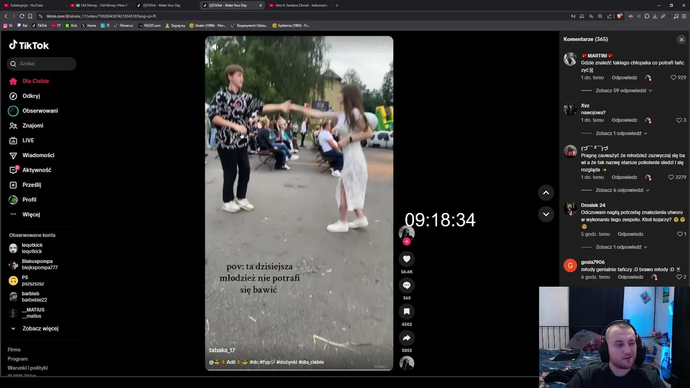Like MARTINI's comment with 929 likes
The height and width of the screenshot is (388, 690).
673,78
